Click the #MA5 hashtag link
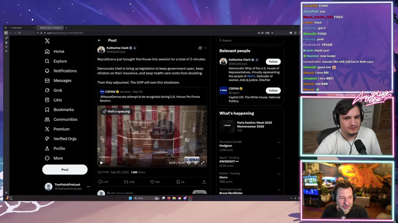This screenshot has height=223, width=398. coord(251,76)
